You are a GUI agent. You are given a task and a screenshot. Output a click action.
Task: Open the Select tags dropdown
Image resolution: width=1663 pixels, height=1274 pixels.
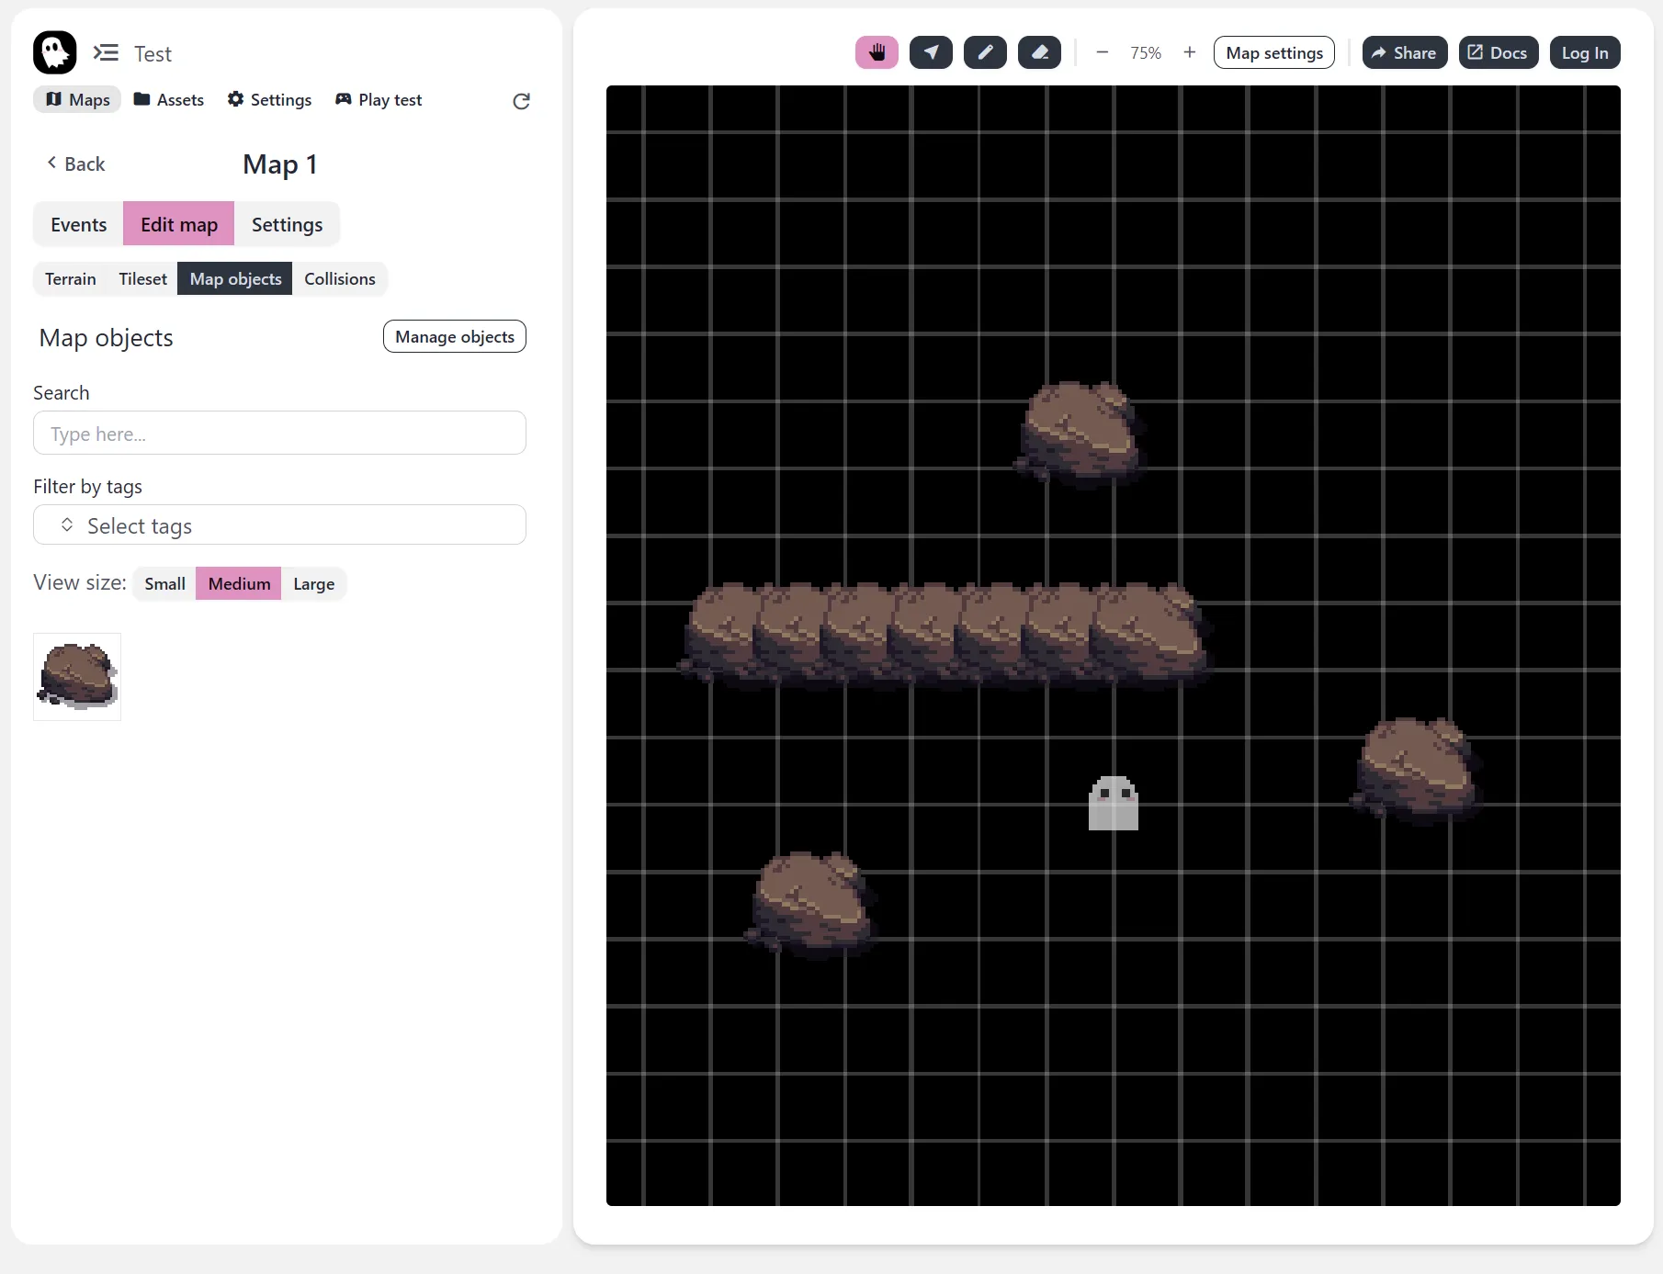(x=279, y=525)
